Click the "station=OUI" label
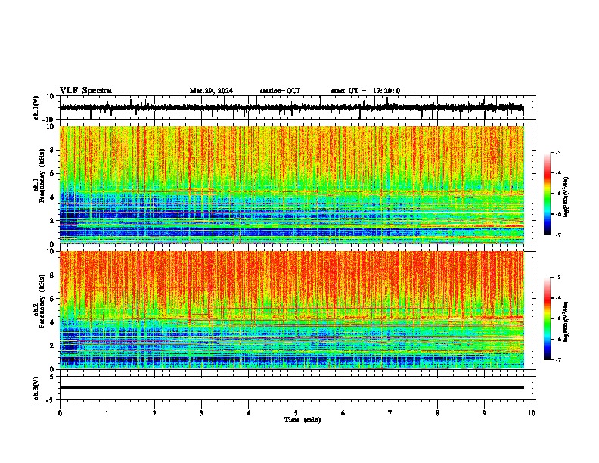The height and width of the screenshot is (463, 599). [x=280, y=91]
